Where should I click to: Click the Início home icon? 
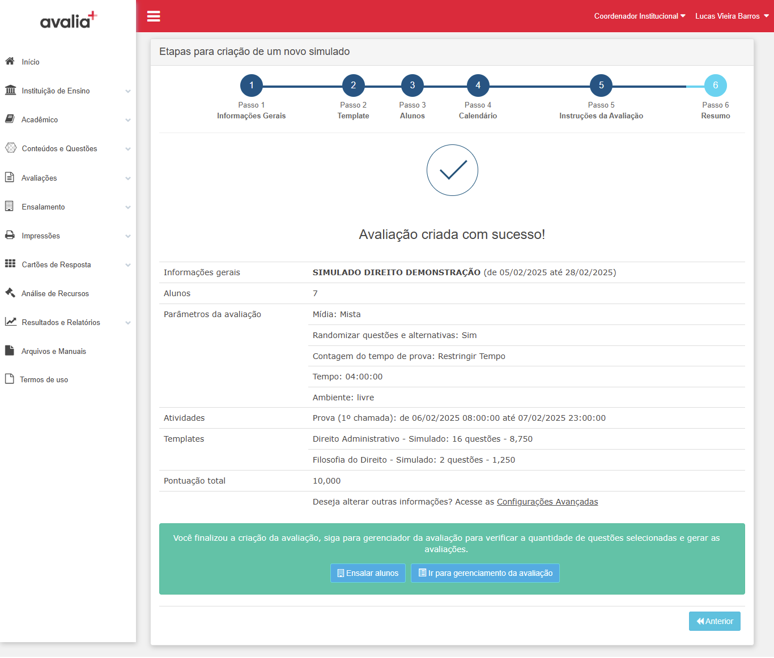tap(10, 61)
